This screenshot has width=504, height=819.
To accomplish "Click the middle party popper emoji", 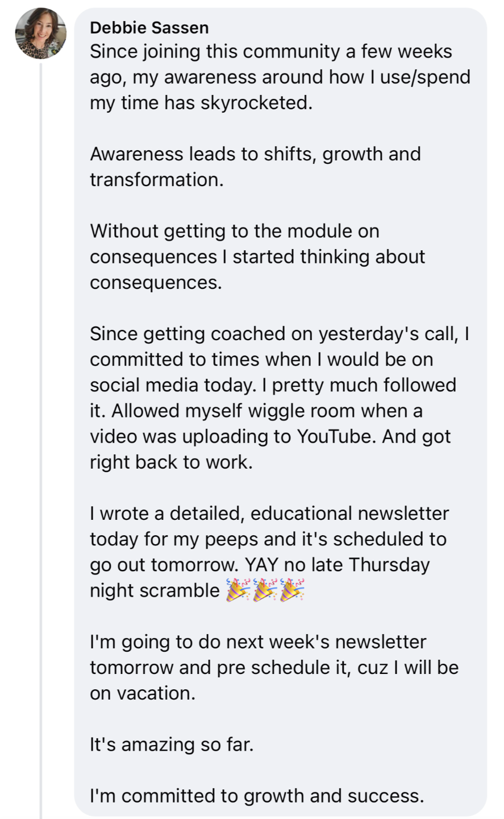I will (265, 590).
